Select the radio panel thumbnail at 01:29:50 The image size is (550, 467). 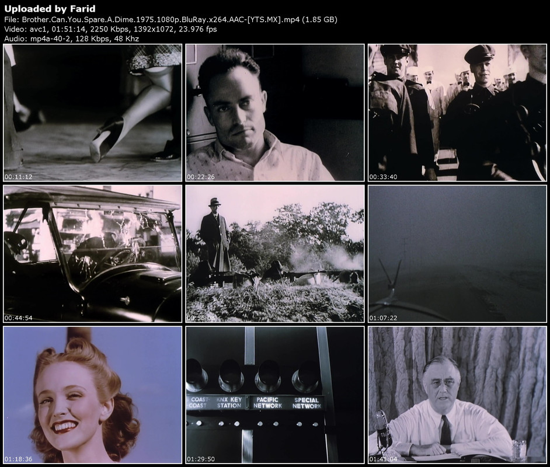(275, 395)
